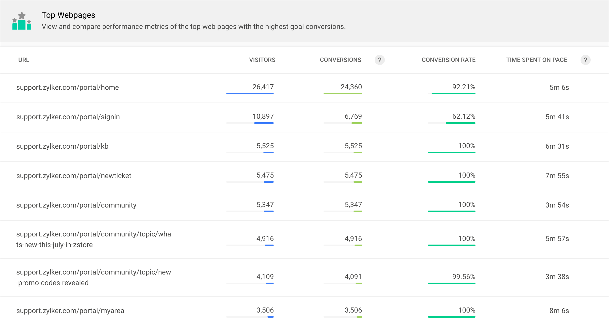609x326 pixels.
Task: Click the Conversions column header
Action: click(x=340, y=60)
